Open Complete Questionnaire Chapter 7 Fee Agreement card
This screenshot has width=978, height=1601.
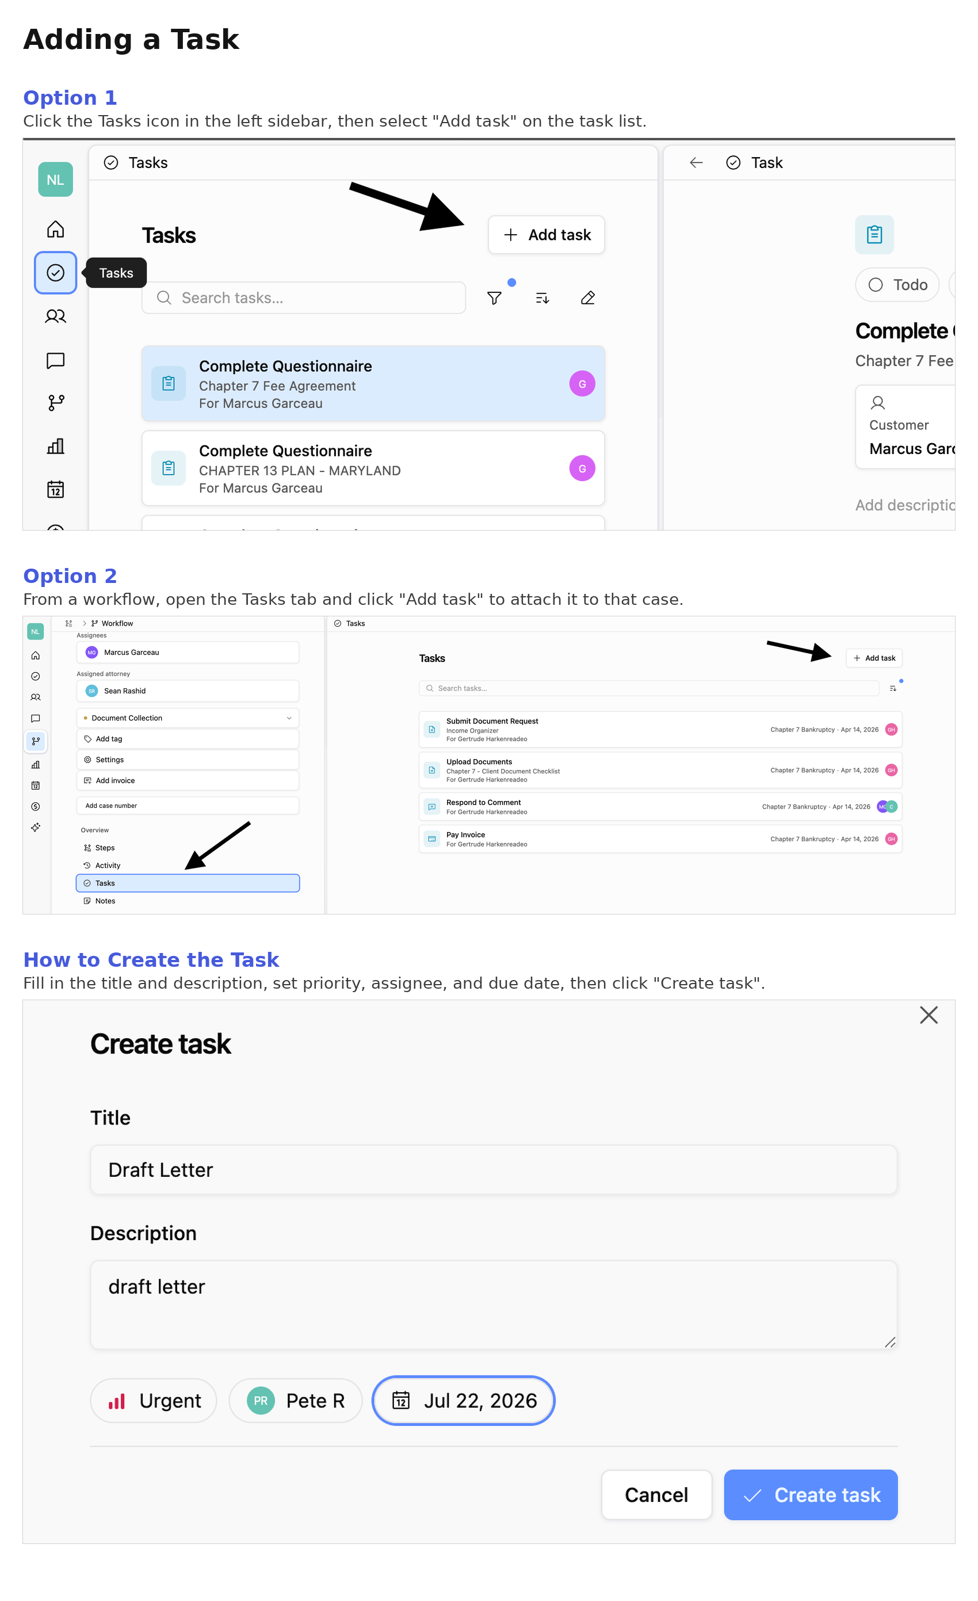[373, 384]
